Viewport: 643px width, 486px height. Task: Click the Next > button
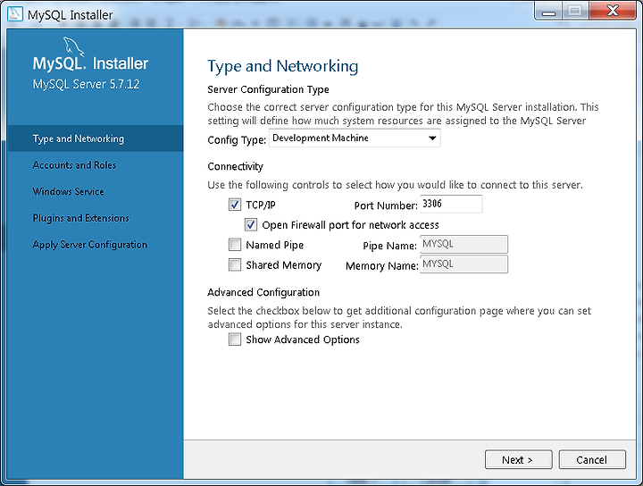[518, 459]
